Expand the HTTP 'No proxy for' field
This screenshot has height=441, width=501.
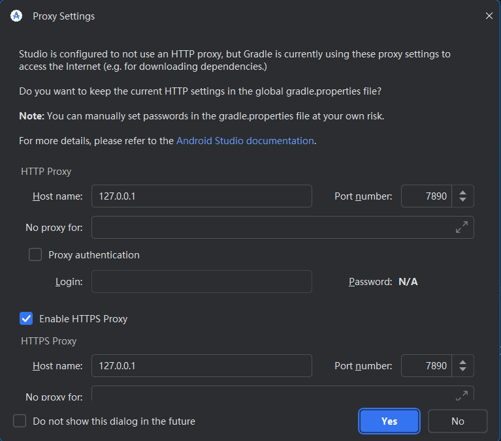click(461, 228)
